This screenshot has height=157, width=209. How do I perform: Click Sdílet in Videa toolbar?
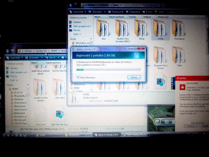pyautogui.click(x=160, y=12)
